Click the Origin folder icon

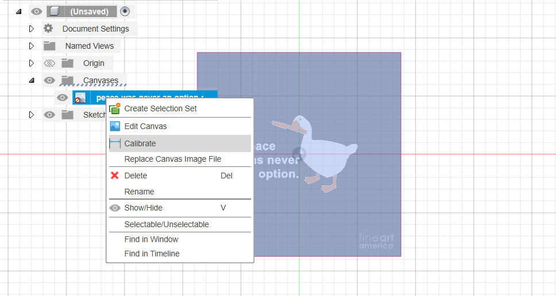pyautogui.click(x=67, y=63)
